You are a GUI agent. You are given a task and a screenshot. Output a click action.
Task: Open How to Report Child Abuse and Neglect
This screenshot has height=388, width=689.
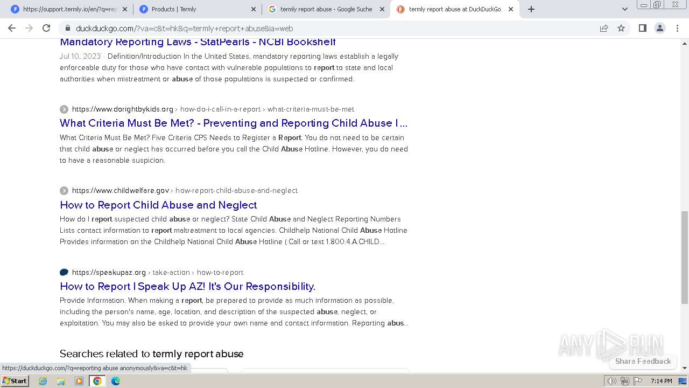(158, 205)
